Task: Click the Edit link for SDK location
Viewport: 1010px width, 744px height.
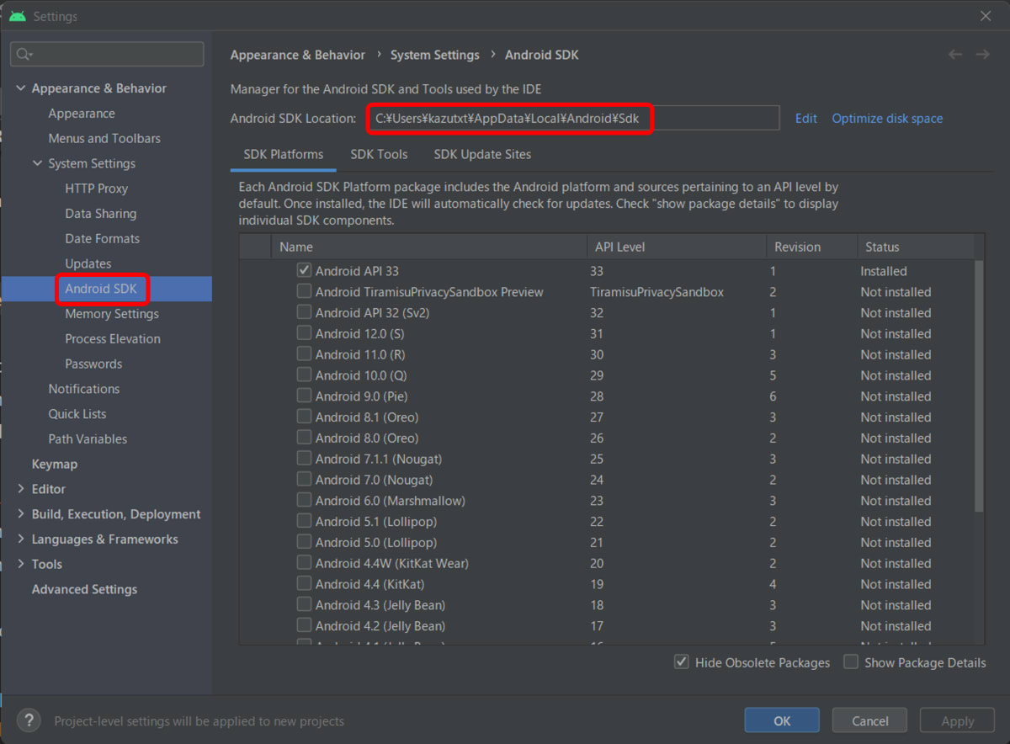Action: click(x=806, y=119)
